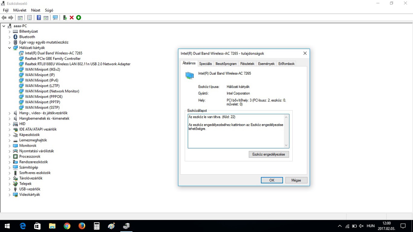Switch to the Speciális tab

(x=206, y=64)
